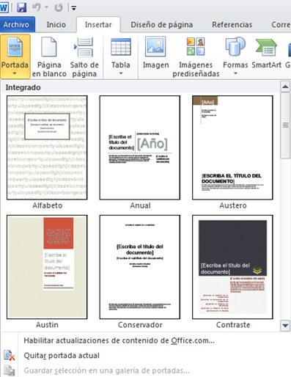291x377 pixels.
Task: Insert a Salto de página
Action: [84, 57]
